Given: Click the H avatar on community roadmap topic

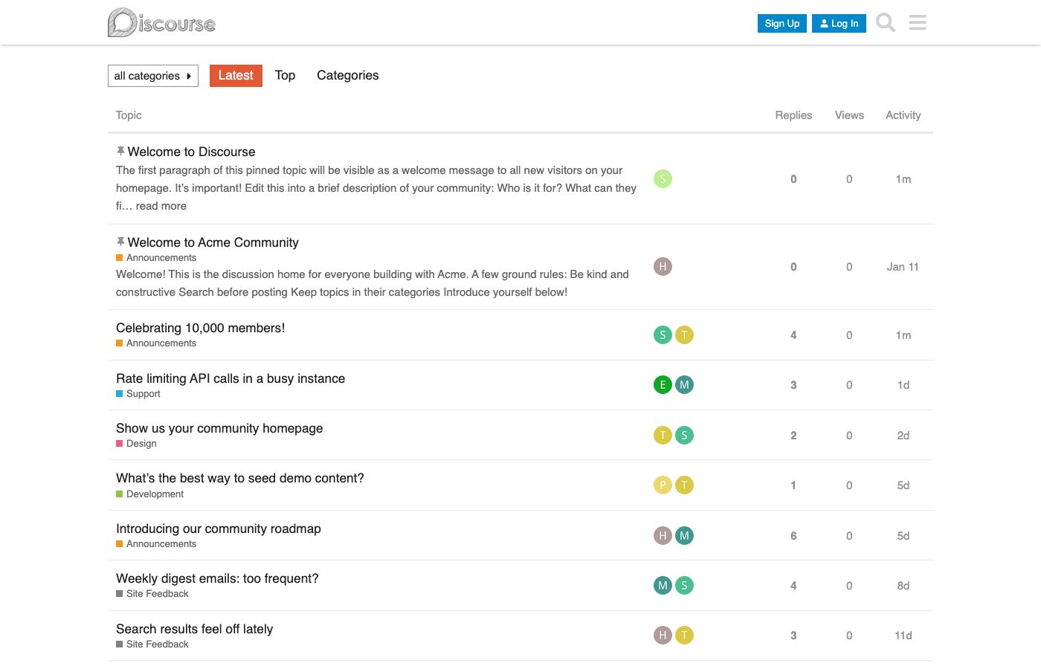Looking at the screenshot, I should (663, 535).
